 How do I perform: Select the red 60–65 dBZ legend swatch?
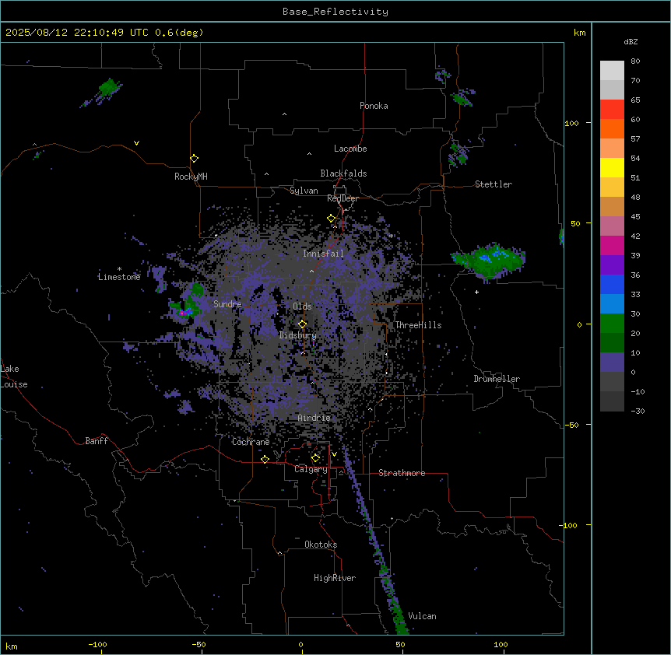612,110
